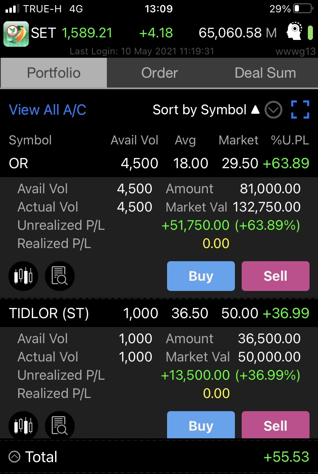Collapse the TIDLOR (ST) holding row
318x474 pixels.
(x=159, y=313)
